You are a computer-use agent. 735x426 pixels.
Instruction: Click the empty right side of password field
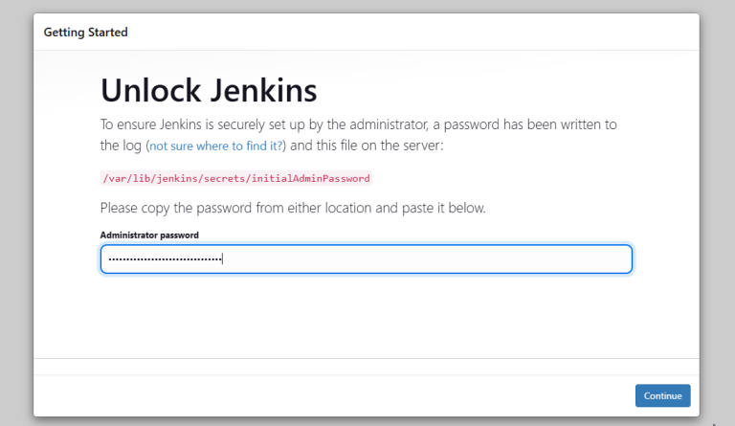pos(479,259)
